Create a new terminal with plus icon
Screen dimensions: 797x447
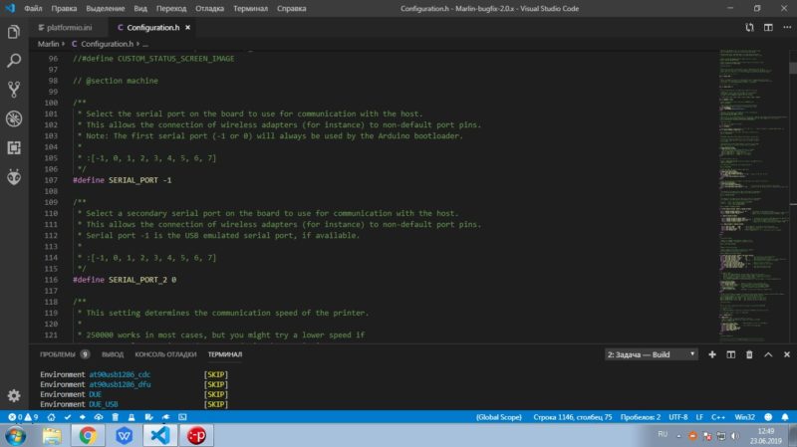[x=712, y=354]
